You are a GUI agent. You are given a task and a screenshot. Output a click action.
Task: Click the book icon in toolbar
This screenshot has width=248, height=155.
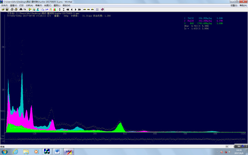click(102, 9)
